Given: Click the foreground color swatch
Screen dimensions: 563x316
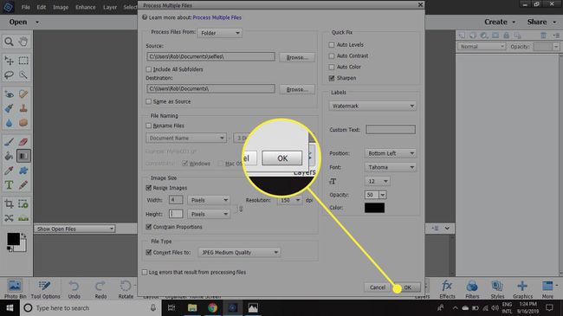Looking at the screenshot, I should pyautogui.click(x=13, y=239).
